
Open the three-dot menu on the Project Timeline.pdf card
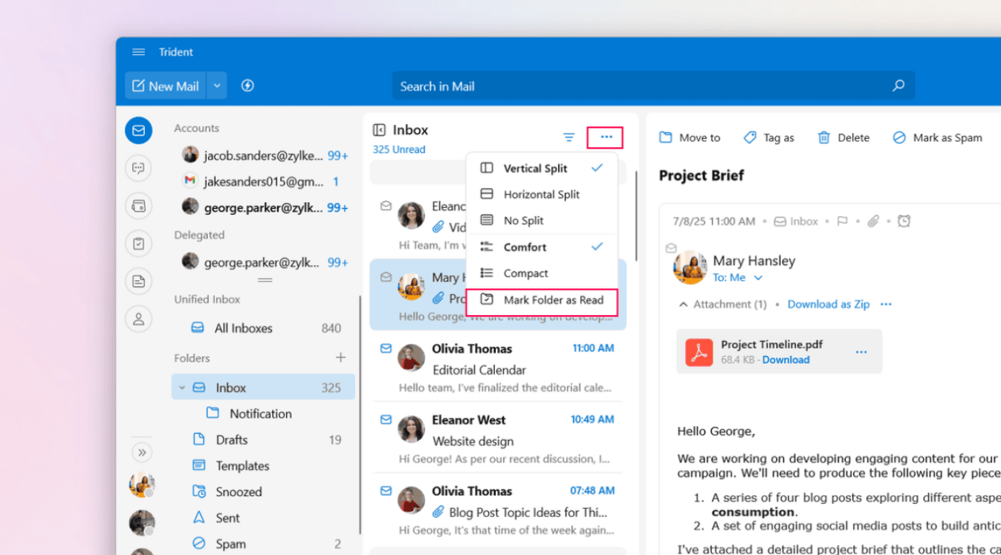point(861,351)
